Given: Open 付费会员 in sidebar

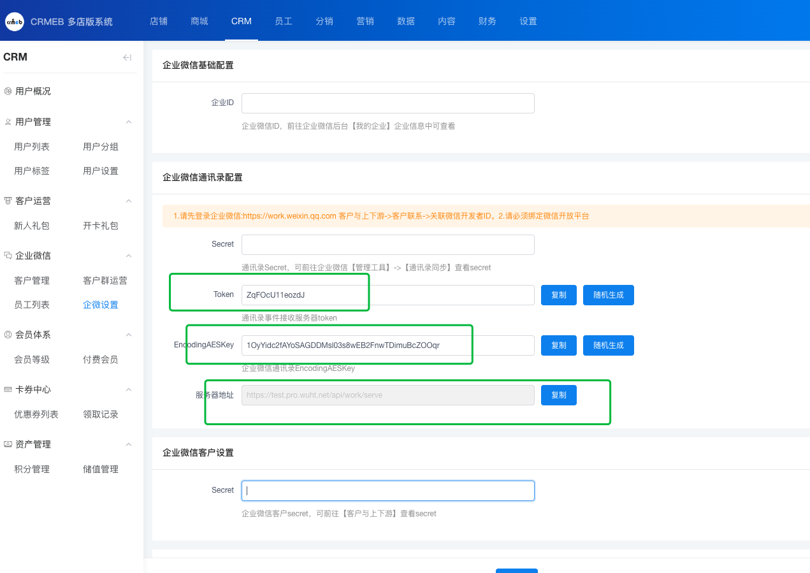Looking at the screenshot, I should click(x=101, y=359).
